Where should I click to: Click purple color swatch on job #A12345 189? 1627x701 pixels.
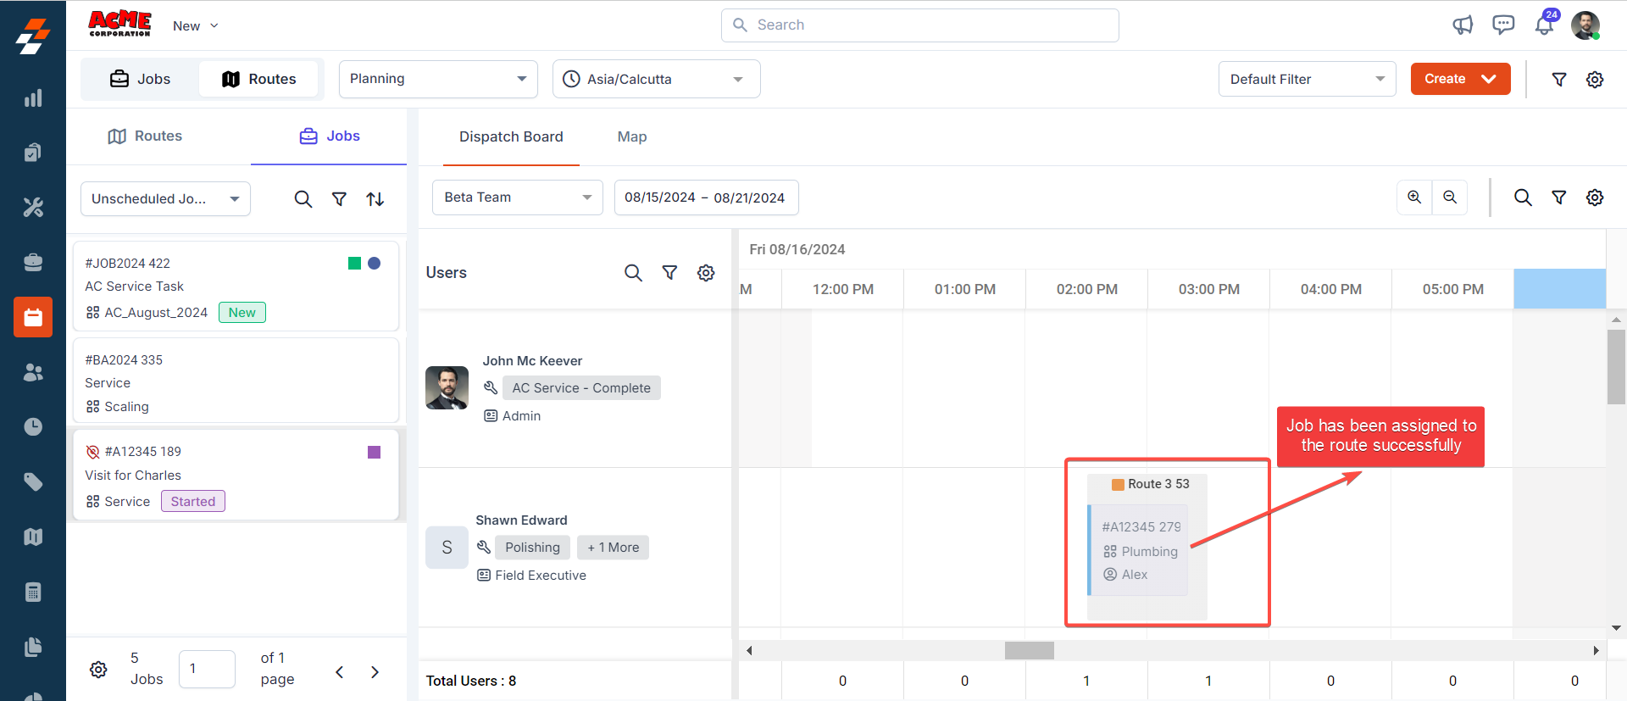[x=374, y=453]
